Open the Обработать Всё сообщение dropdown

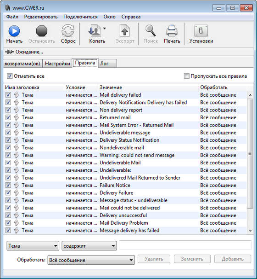pos(91,260)
